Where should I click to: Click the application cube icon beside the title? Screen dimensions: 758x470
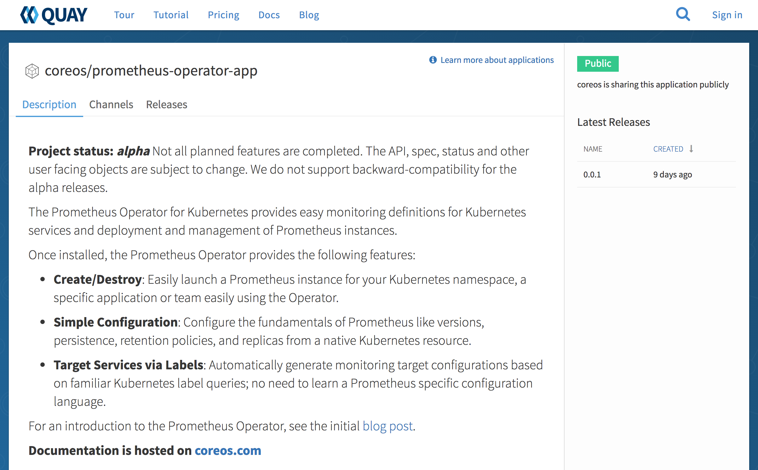(x=32, y=71)
